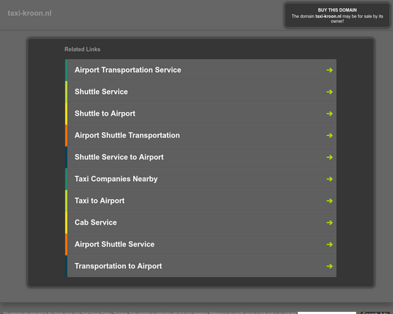Open the Shuttle Service link text
Screen dimensions: 393x314
click(101, 92)
